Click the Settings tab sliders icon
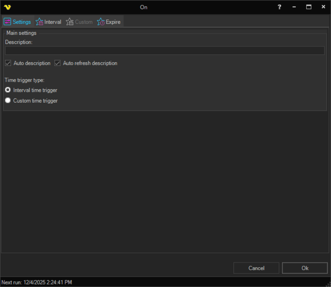Viewport: 331px width, 287px height. (x=7, y=22)
